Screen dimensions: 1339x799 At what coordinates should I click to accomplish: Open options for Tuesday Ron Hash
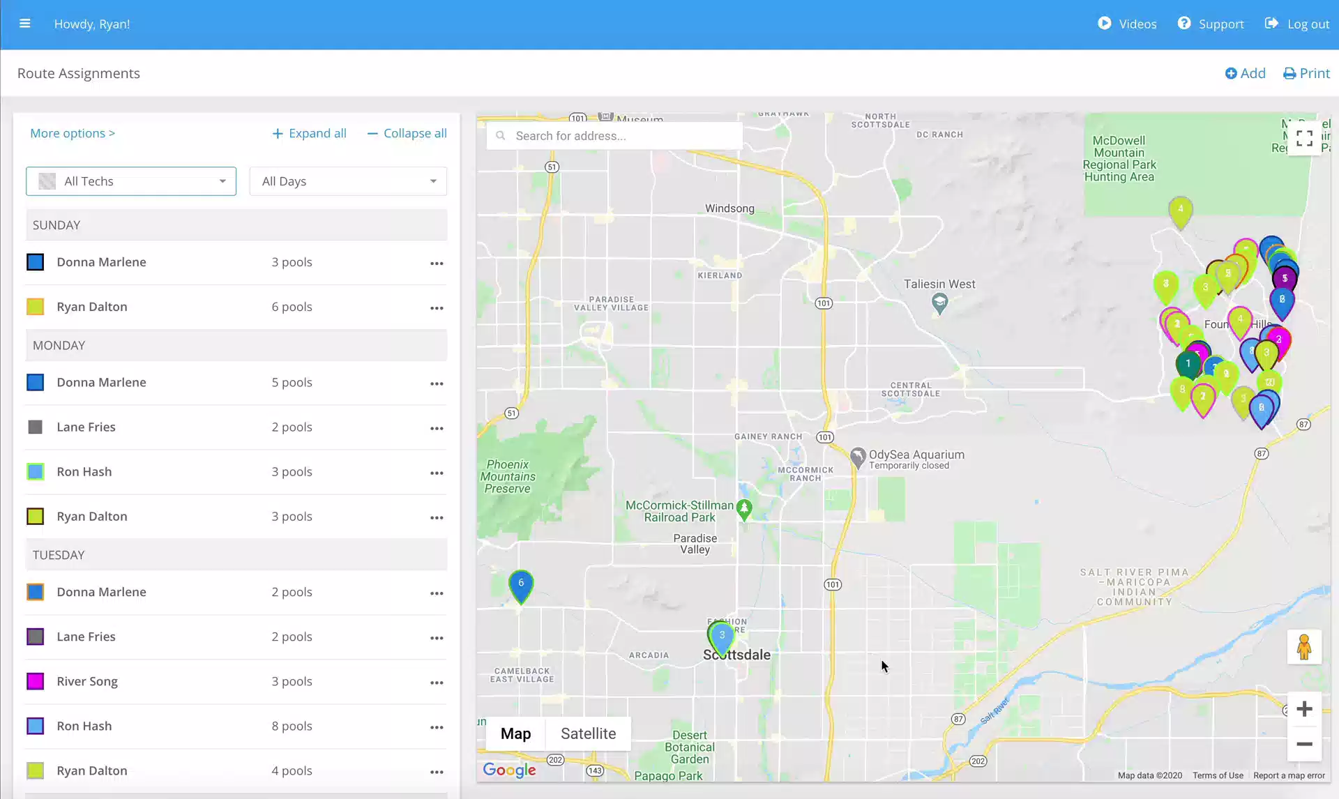coord(437,727)
